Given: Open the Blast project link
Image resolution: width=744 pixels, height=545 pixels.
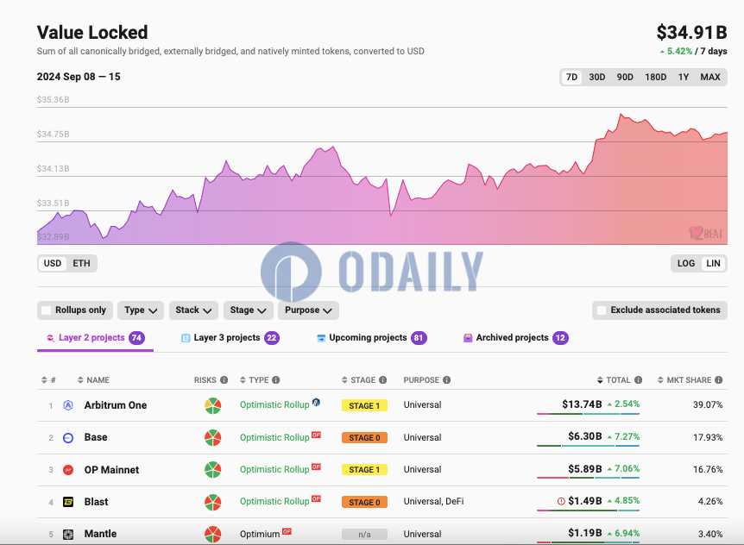Looking at the screenshot, I should tap(97, 502).
